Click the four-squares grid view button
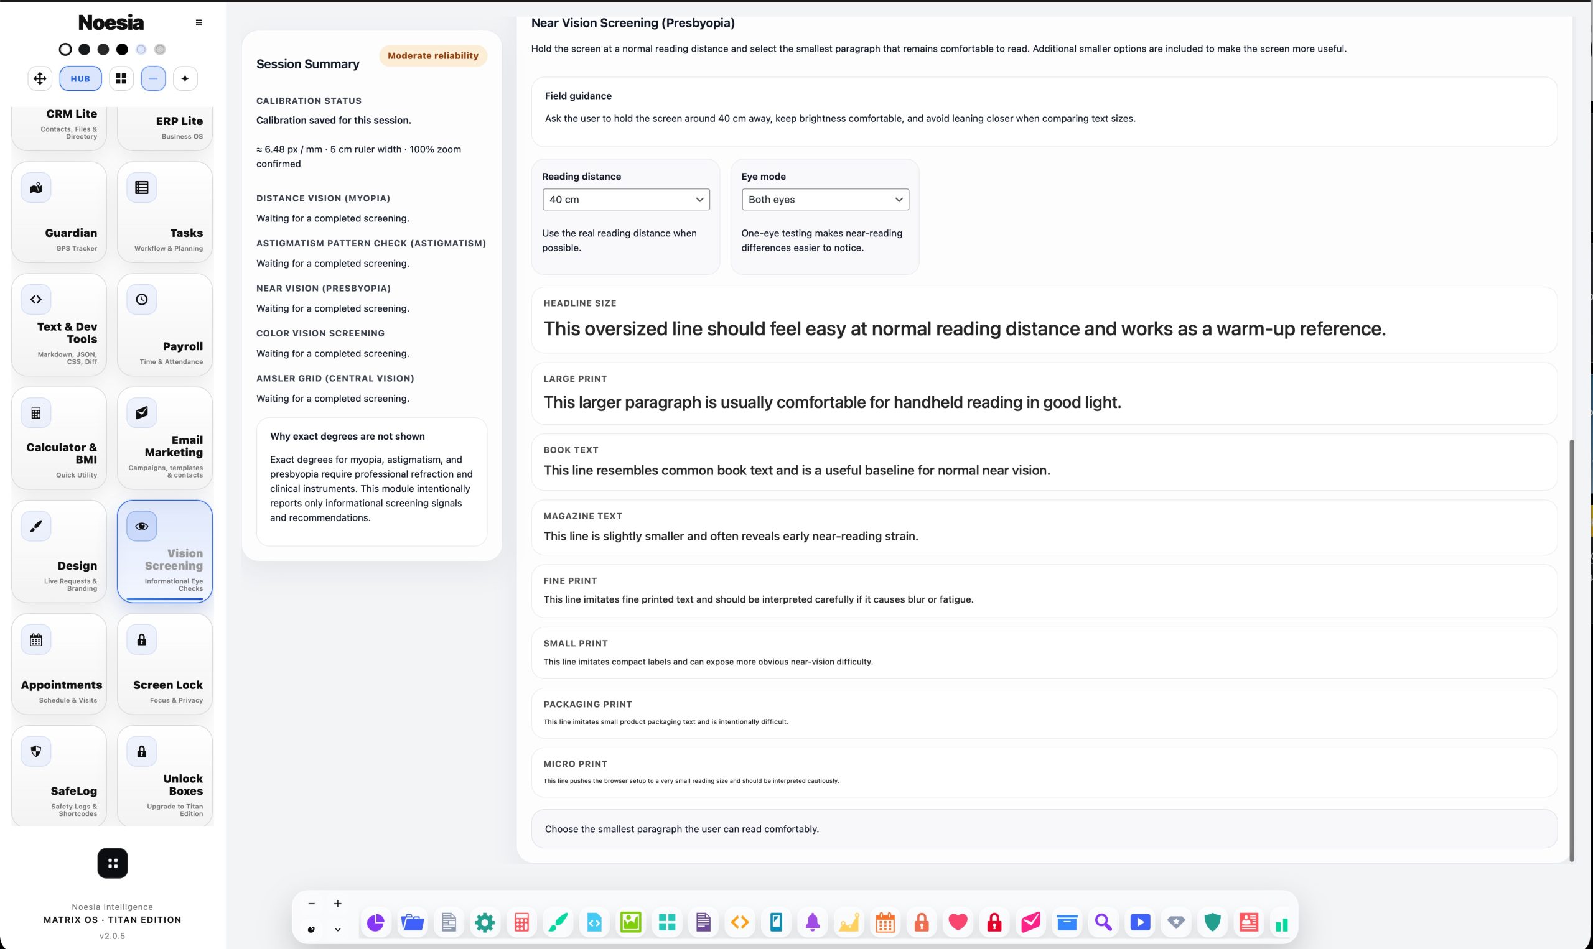The image size is (1593, 949). (x=121, y=78)
